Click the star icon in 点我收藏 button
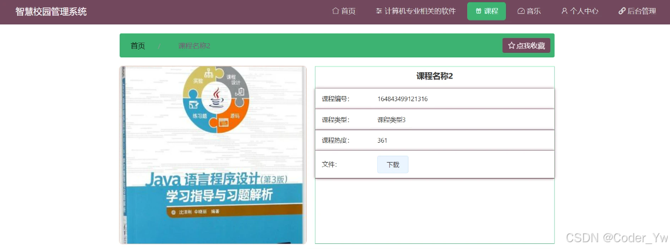The width and height of the screenshot is (670, 249). 511,45
